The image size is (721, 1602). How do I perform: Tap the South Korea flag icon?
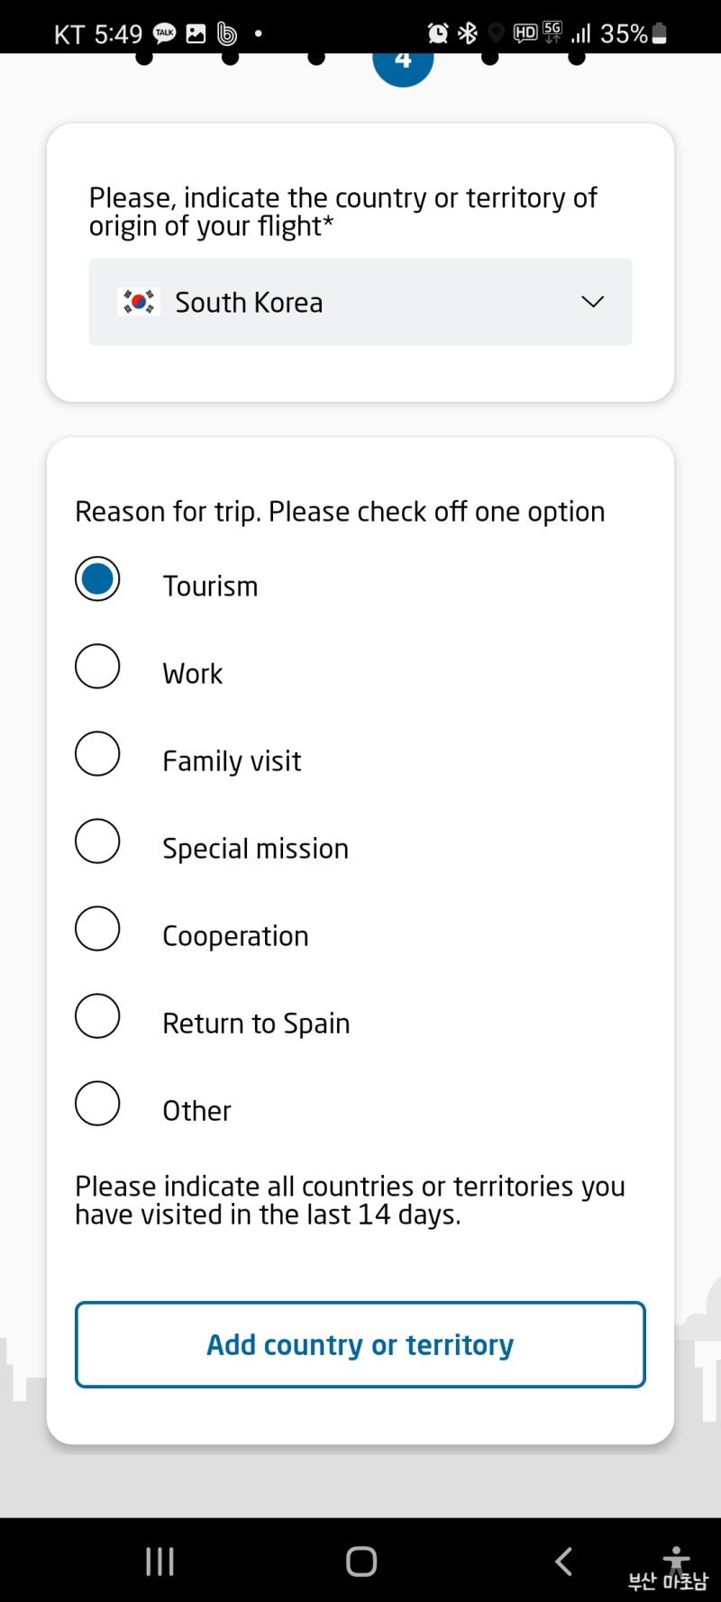tap(139, 302)
